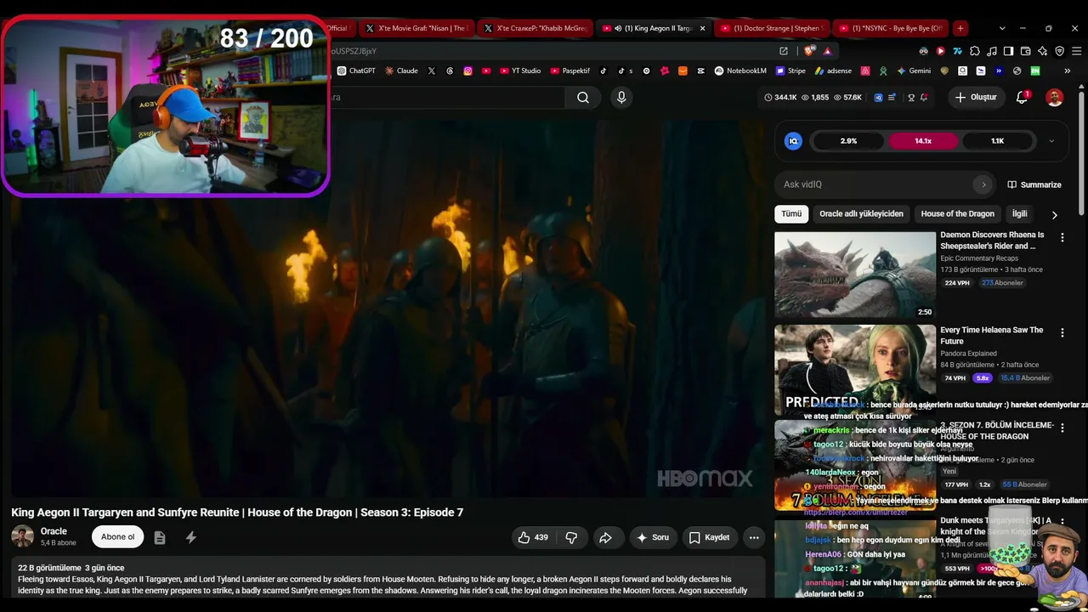1088x612 pixels.
Task: Switch to the NSYNC Bye Bye Bye tab
Action: click(890, 28)
